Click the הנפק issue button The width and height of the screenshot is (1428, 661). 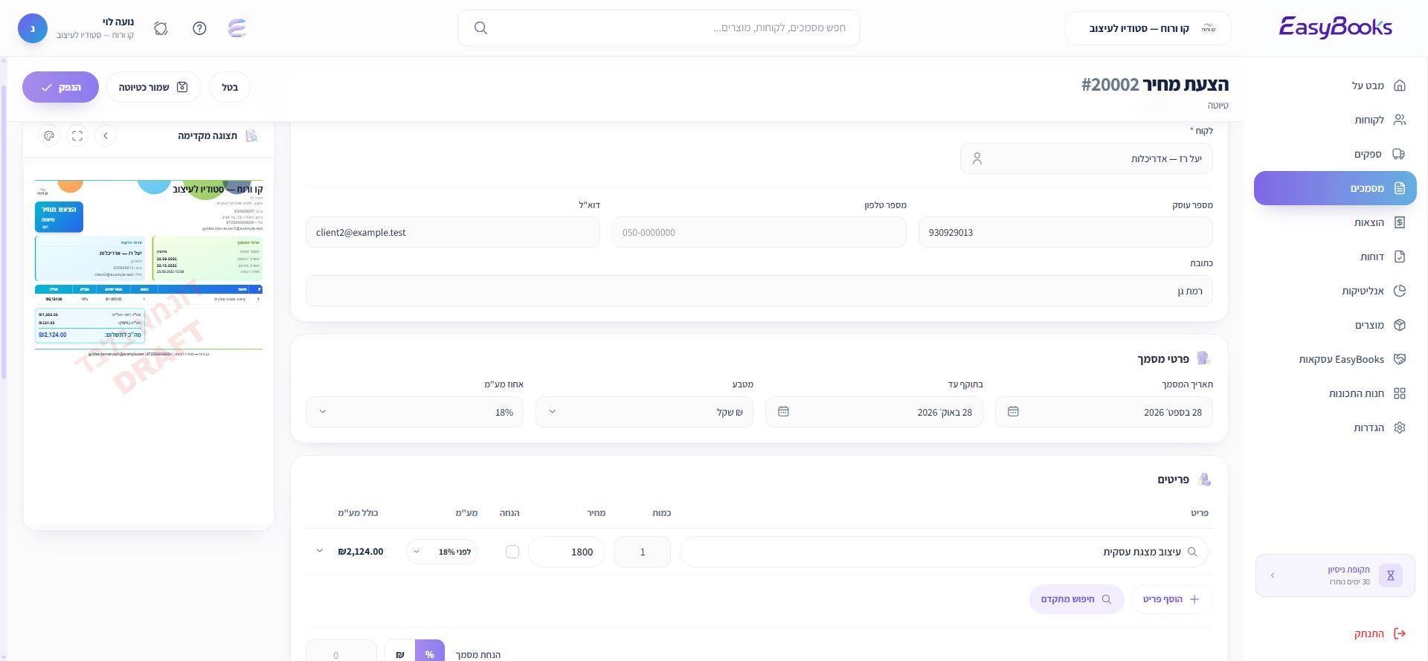[x=60, y=87]
